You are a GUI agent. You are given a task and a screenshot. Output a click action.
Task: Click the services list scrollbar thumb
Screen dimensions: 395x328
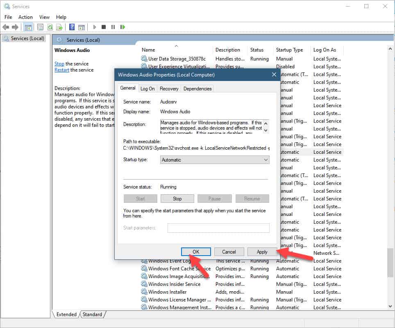click(x=390, y=263)
